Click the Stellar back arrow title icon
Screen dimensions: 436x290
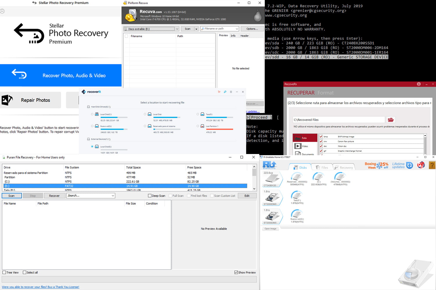point(34,3)
